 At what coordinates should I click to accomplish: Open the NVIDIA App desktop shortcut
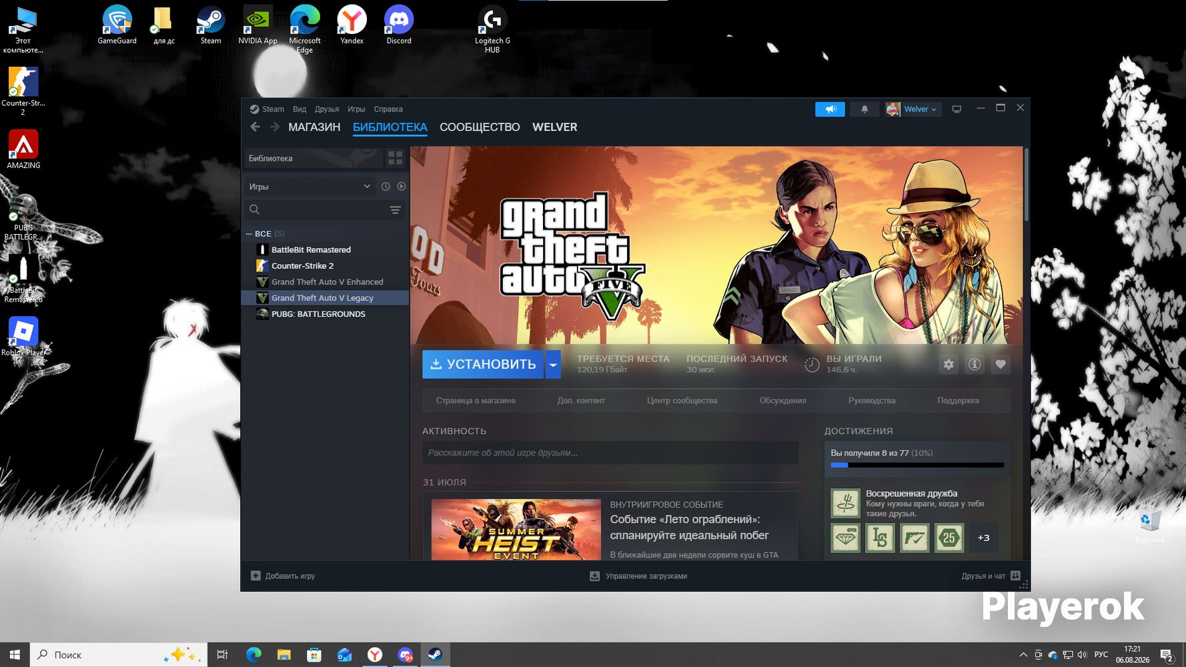tap(257, 25)
